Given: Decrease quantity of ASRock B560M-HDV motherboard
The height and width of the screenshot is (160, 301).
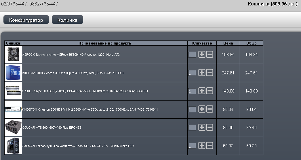Looking at the screenshot, I should point(209,54).
